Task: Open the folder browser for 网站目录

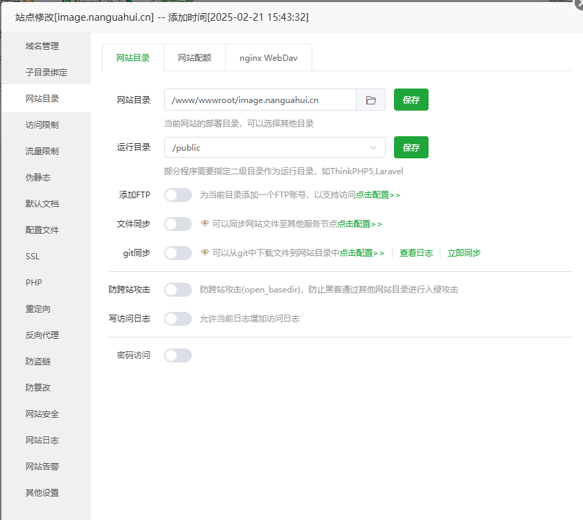Action: [x=370, y=100]
